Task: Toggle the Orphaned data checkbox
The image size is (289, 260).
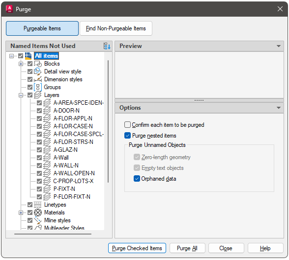Action: [x=137, y=179]
